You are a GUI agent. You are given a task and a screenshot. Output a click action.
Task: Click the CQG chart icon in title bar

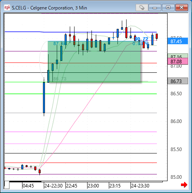pyautogui.click(x=7, y=8)
